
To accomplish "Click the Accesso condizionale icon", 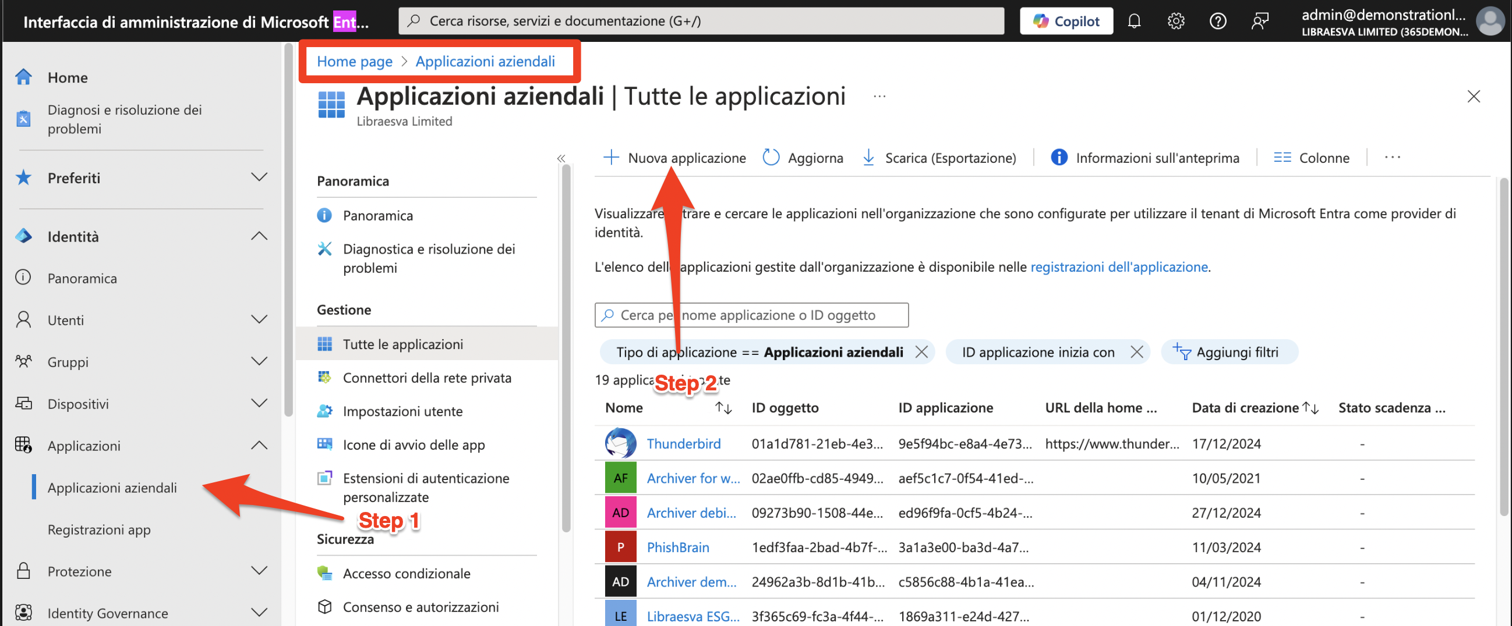I will [324, 573].
